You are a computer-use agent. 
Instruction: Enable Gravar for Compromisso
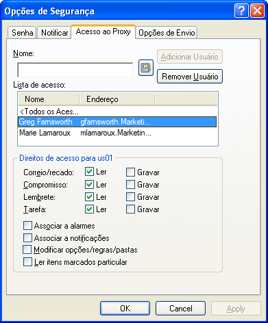tap(130, 184)
